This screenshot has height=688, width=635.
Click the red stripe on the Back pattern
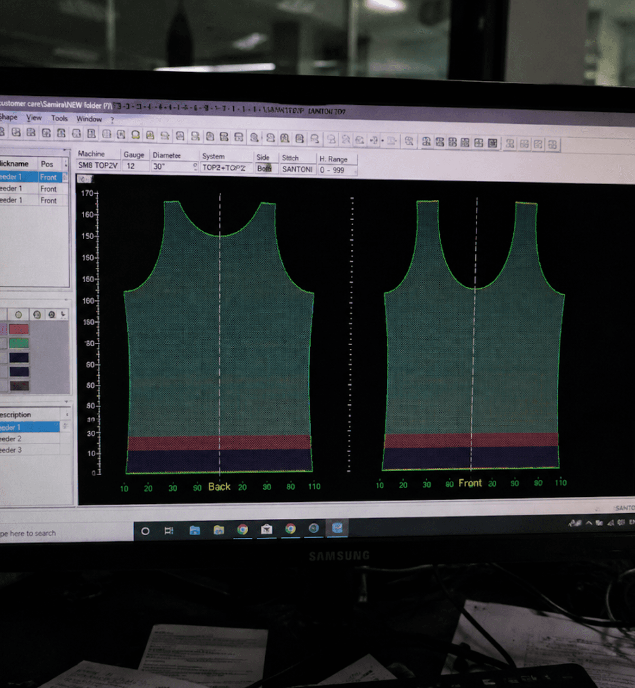[219, 443]
